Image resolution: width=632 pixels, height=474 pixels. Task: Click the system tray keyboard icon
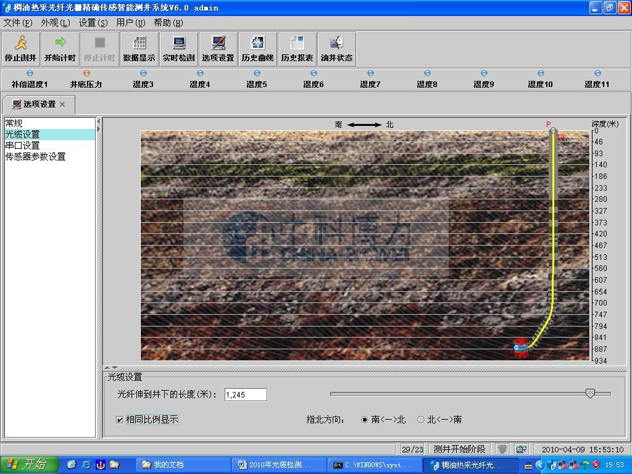[x=528, y=465]
